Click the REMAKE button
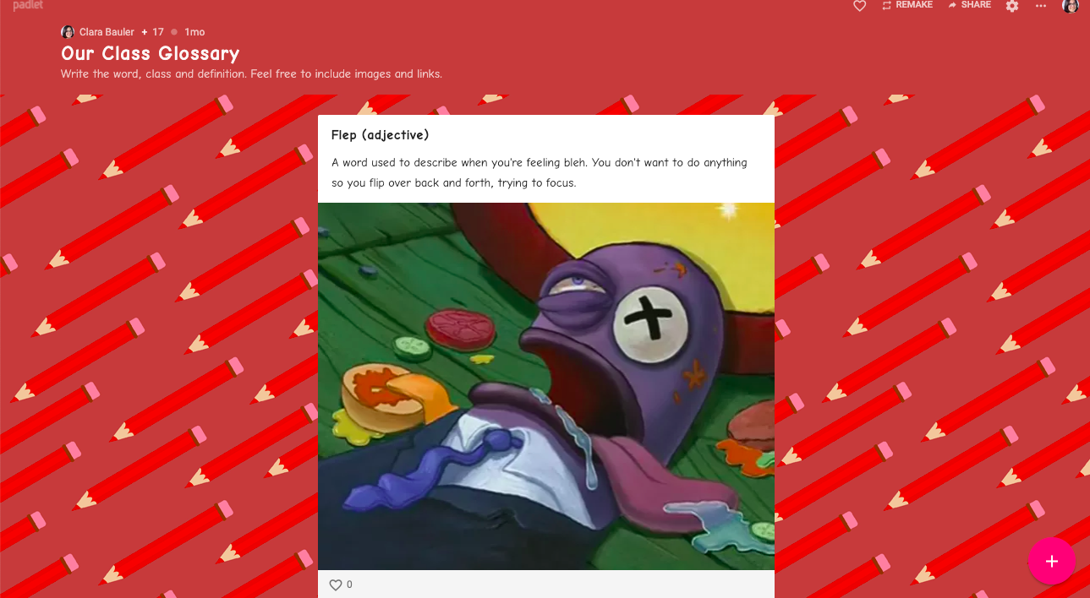The height and width of the screenshot is (598, 1090). tap(907, 5)
